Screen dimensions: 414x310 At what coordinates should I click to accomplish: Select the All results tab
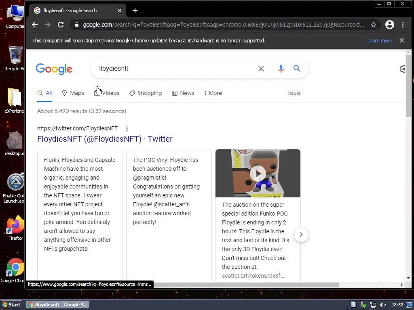(x=44, y=93)
